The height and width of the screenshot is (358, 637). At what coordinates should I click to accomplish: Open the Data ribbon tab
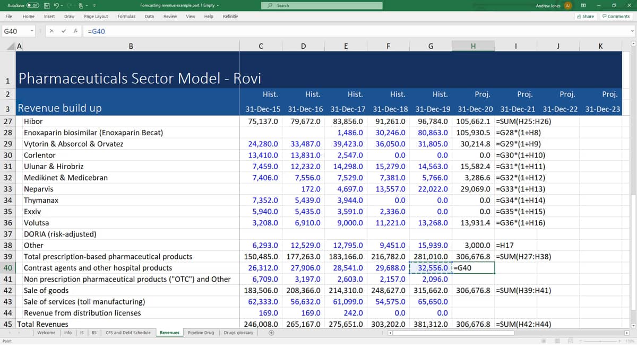click(150, 16)
